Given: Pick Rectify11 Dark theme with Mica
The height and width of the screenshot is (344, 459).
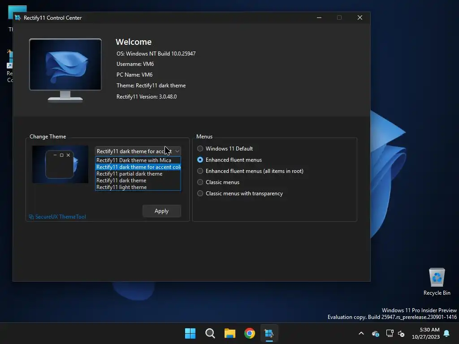Looking at the screenshot, I should tap(138, 160).
